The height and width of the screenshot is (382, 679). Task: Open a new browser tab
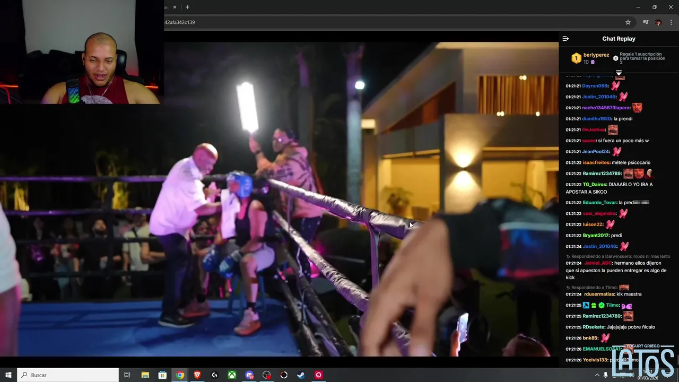coord(187,7)
